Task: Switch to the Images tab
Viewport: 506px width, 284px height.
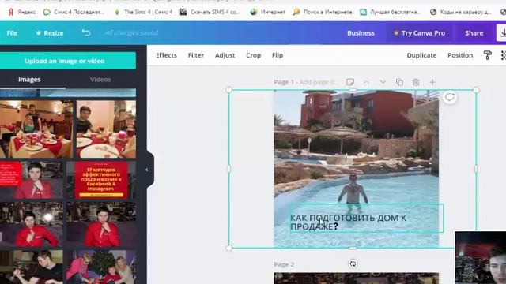Action: [29, 79]
